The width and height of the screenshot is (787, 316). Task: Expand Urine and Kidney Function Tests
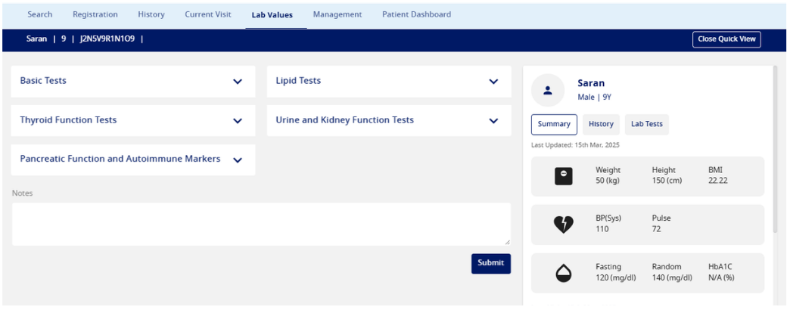389,120
